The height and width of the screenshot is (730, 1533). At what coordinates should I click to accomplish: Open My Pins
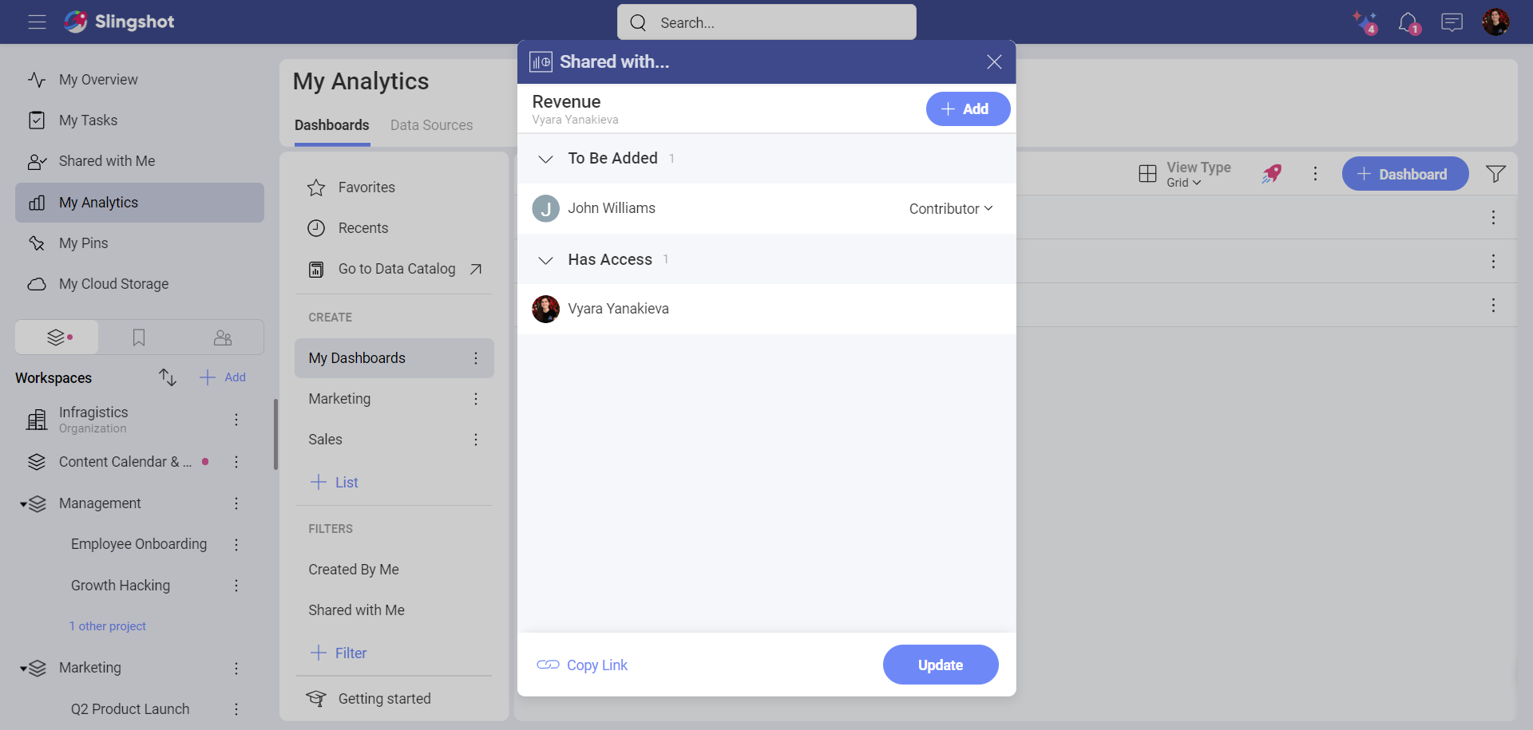pos(140,243)
